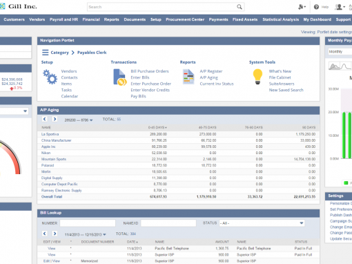
Task: Click the Bill Lookup NUMBER field
Action: 88,223
